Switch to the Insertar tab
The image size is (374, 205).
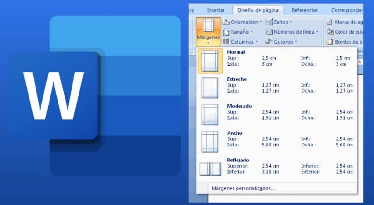point(216,10)
